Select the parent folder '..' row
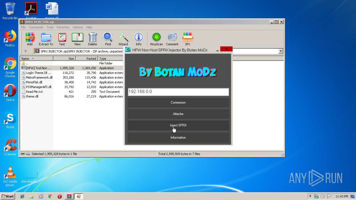The width and height of the screenshot is (356, 200). pos(72,63)
